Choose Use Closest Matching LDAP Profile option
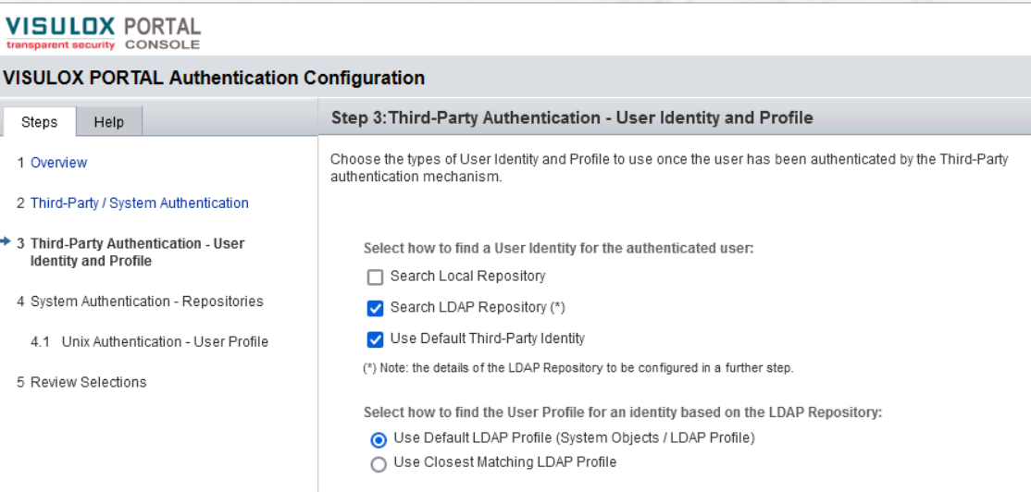The image size is (1031, 492). 379,463
